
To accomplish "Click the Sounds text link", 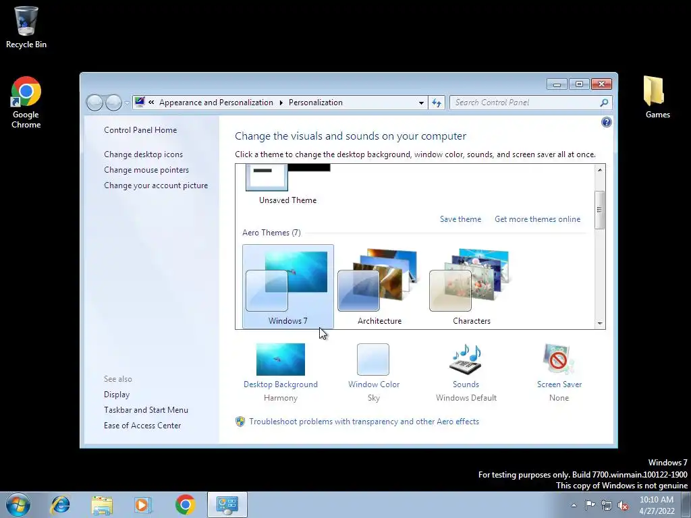I will 466,384.
